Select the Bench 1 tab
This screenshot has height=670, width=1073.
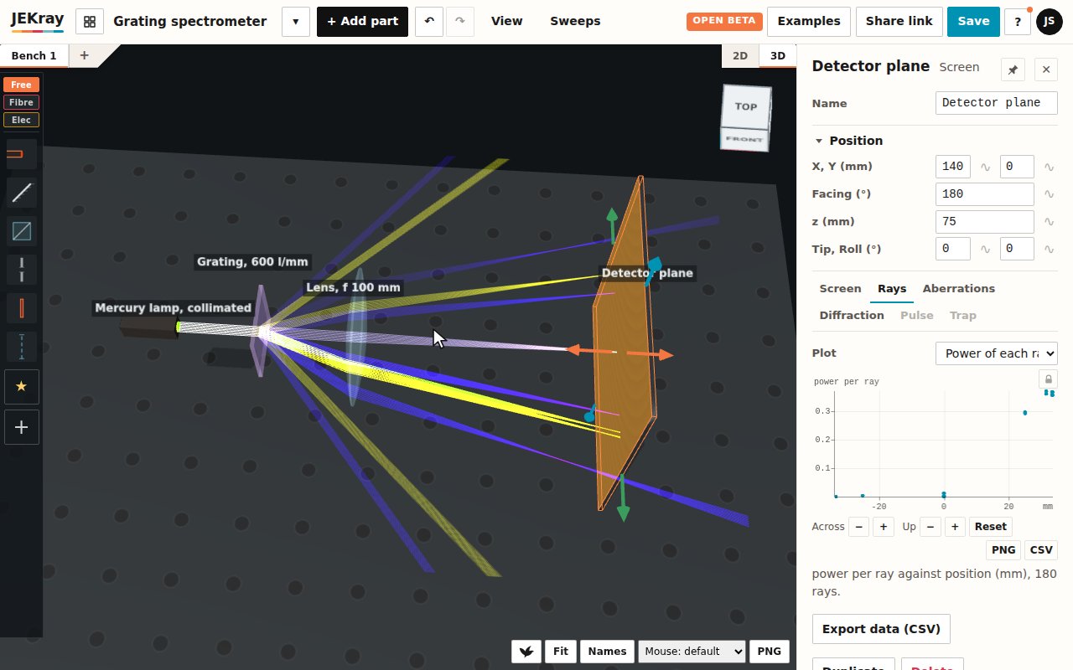coord(34,56)
